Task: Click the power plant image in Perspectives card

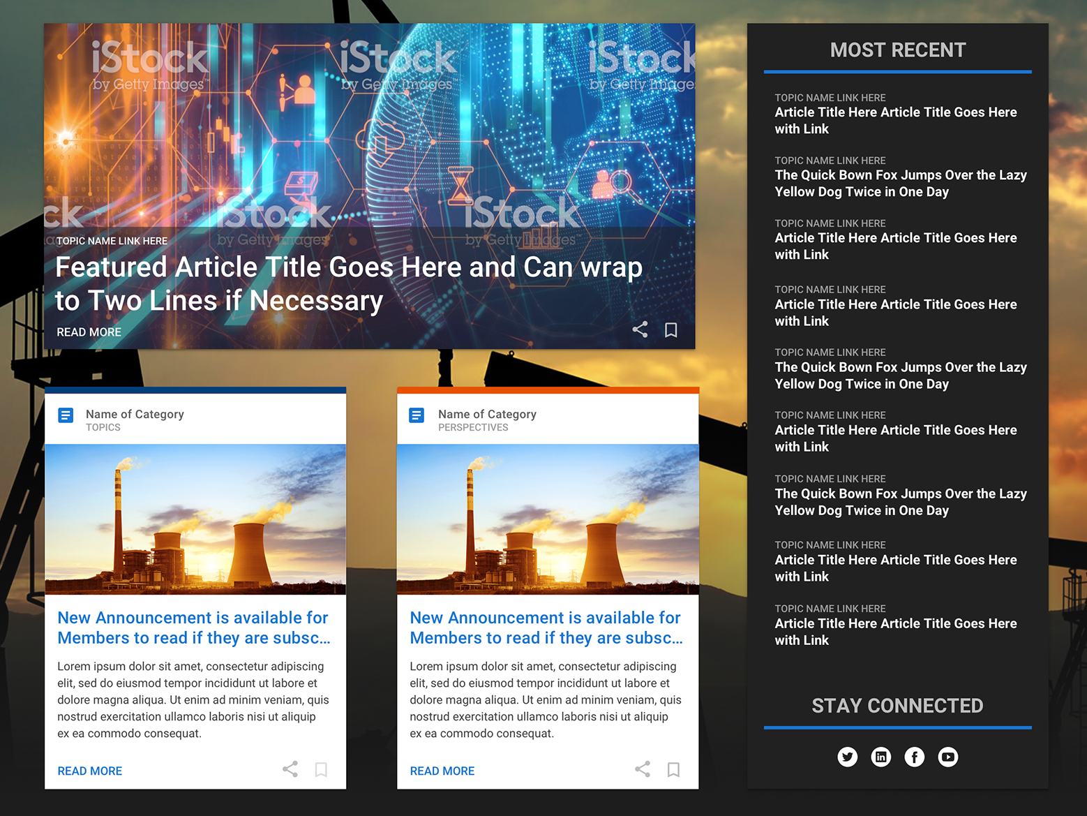Action: click(x=548, y=519)
